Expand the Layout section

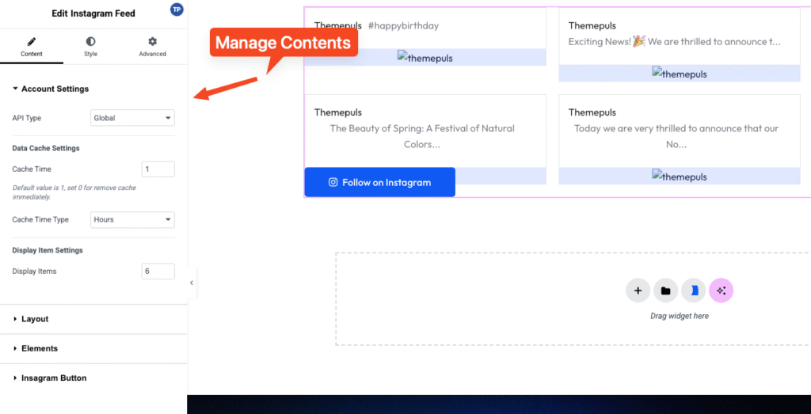pos(35,319)
